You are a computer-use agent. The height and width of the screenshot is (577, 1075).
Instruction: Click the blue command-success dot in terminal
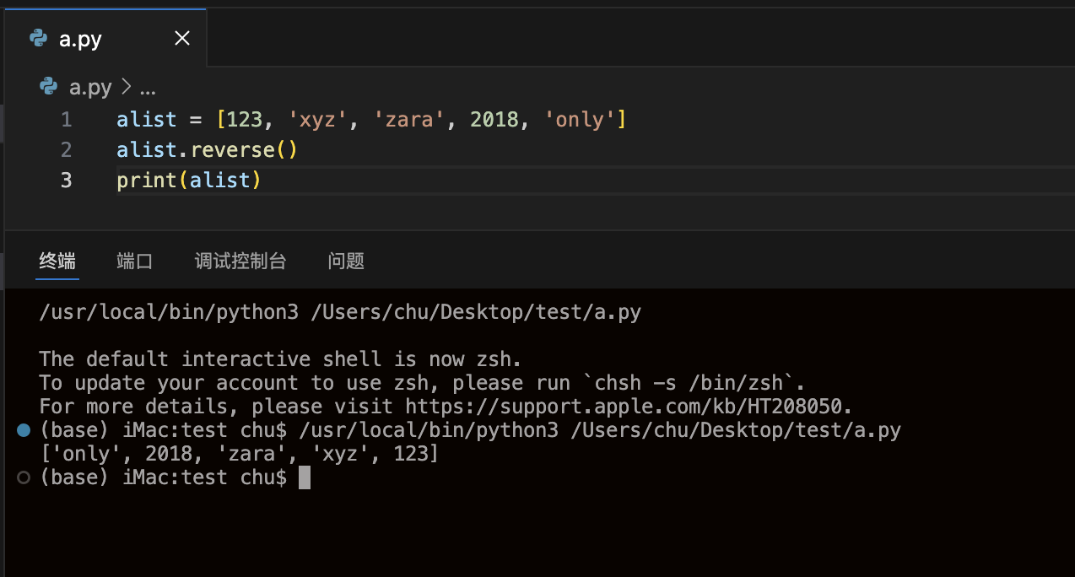point(24,430)
